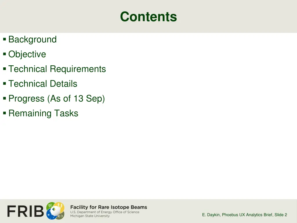Click Michigan State University footer text

pos(90,216)
